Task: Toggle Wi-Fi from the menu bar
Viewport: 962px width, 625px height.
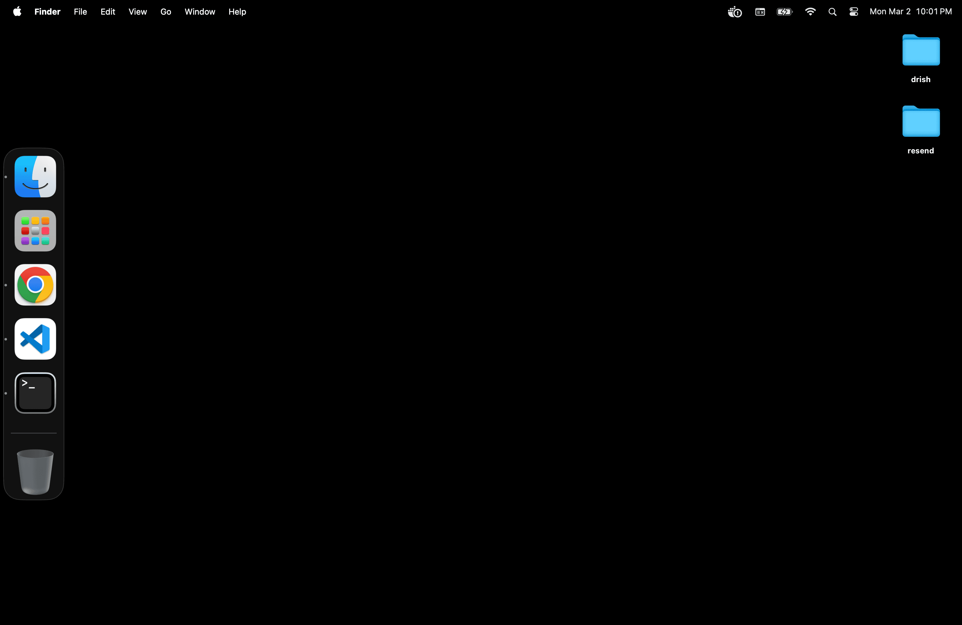Action: coord(810,11)
